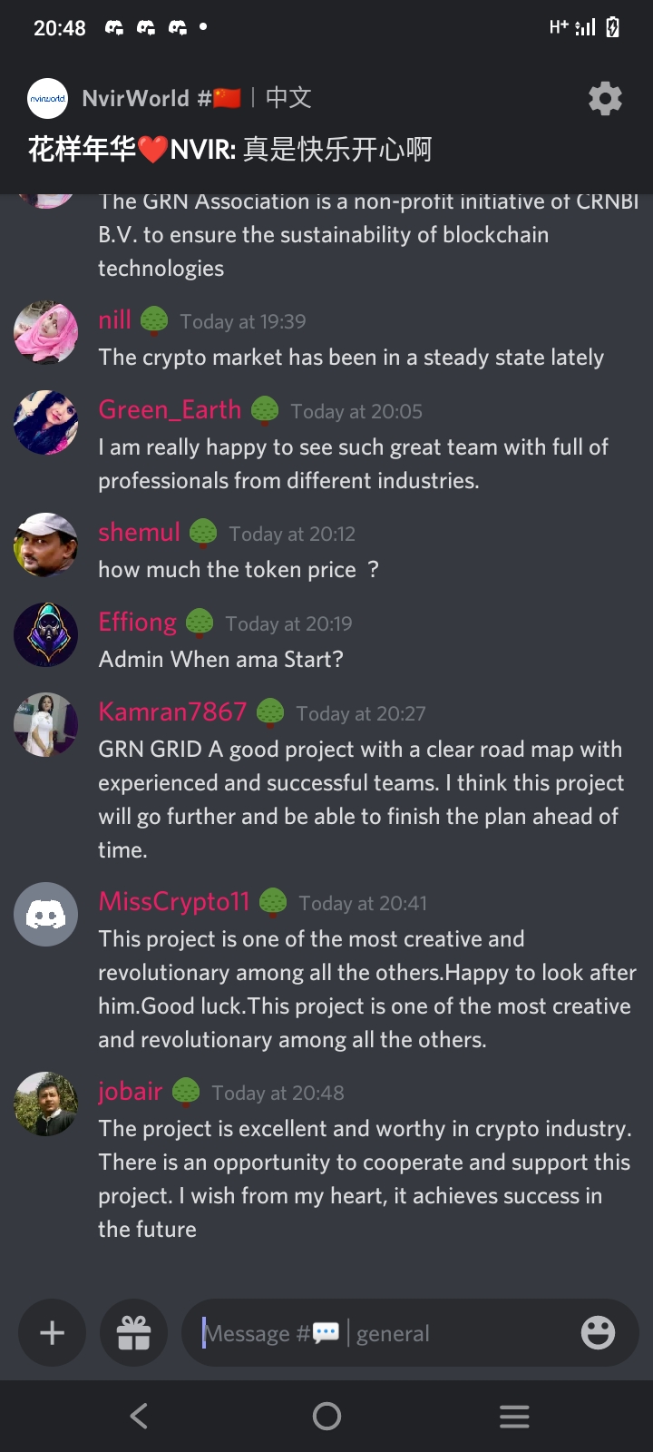Tap the plus attachment button
Screen dimensions: 653x1452
point(53,1332)
